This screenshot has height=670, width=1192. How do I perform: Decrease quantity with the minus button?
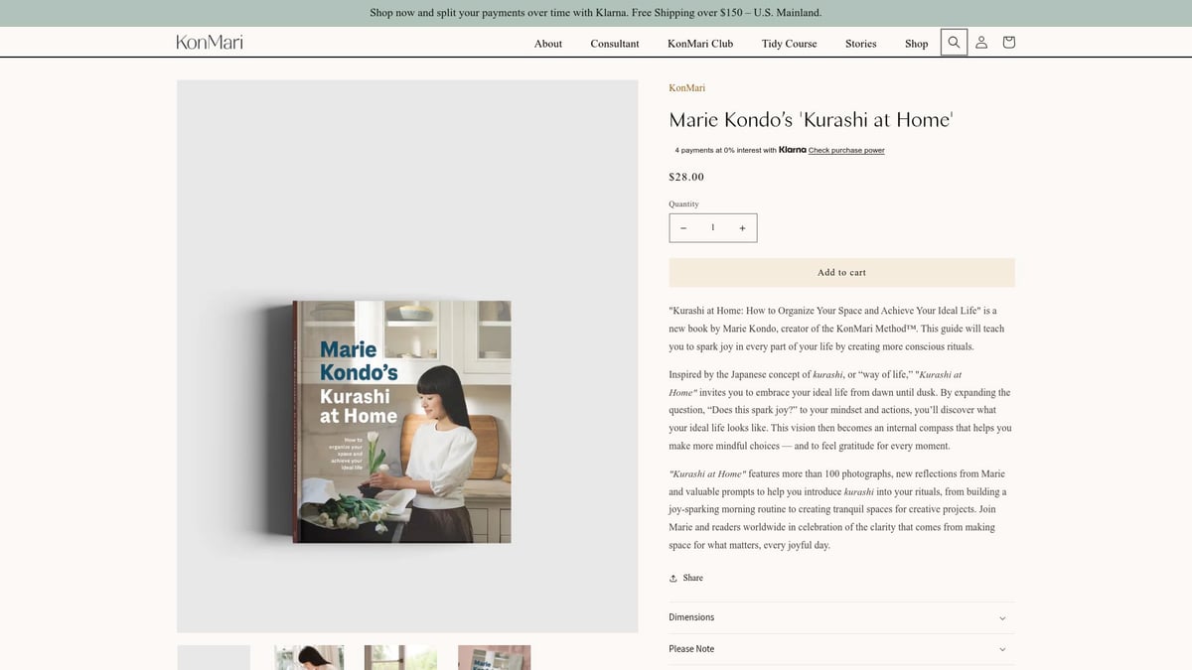pyautogui.click(x=682, y=227)
